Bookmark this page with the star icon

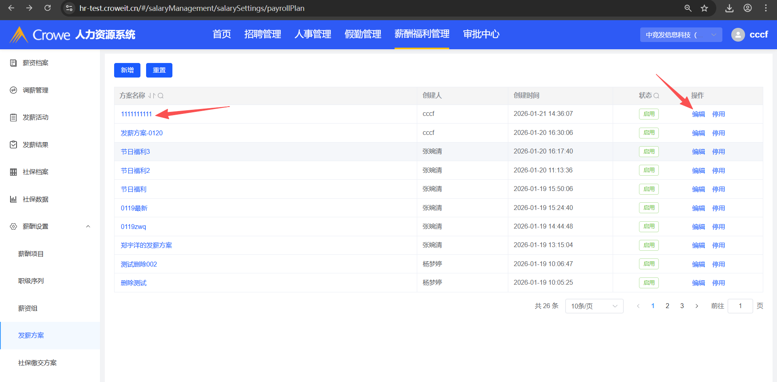point(705,8)
